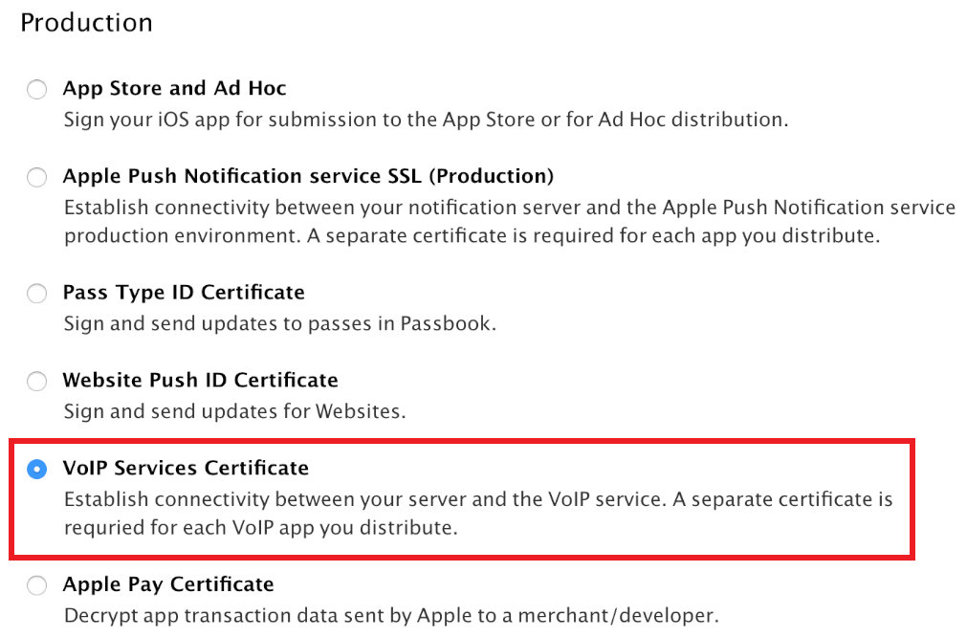Click the Website Push ID Certificate label
This screenshot has width=967, height=638.
[x=201, y=380]
